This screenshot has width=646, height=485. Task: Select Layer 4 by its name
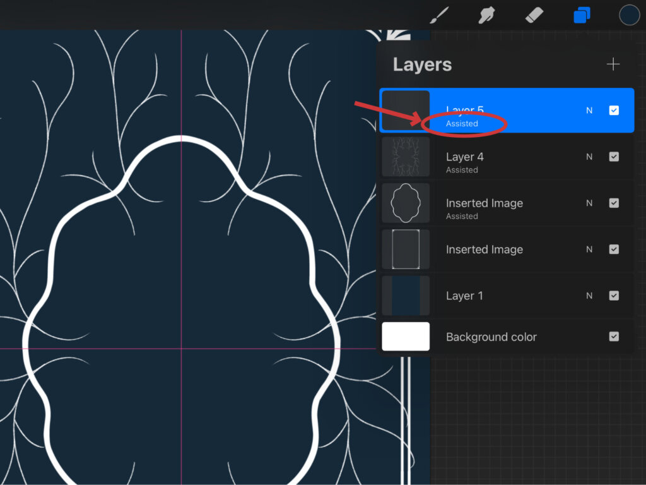coord(465,157)
